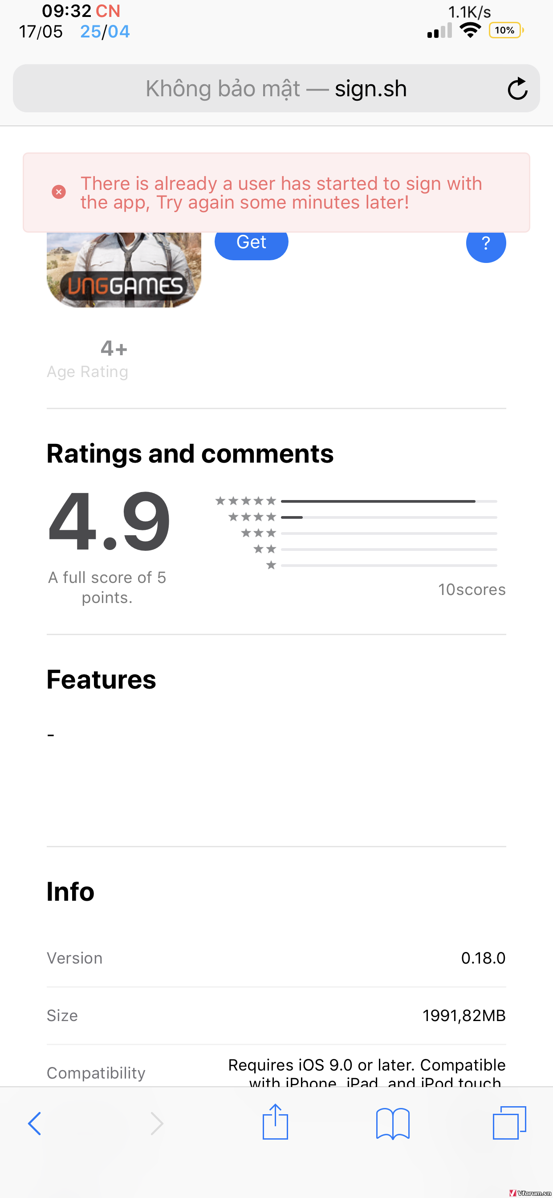Tap the five-star rating bar
This screenshot has width=553, height=1198.
[389, 501]
